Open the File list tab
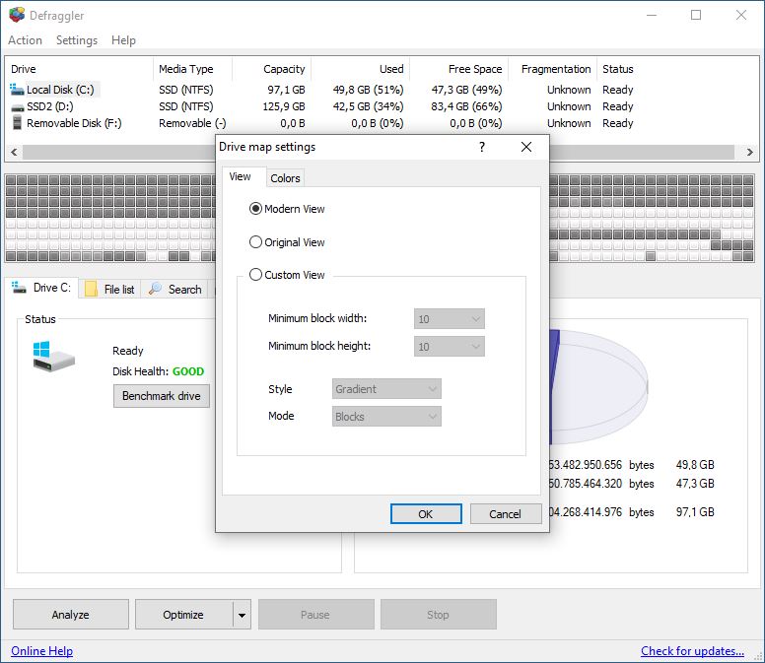This screenshot has height=663, width=765. point(110,289)
